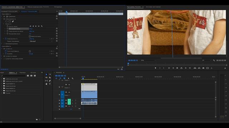229x128 pixels.
Task: Choose the Hand tool
Action: [47, 84]
